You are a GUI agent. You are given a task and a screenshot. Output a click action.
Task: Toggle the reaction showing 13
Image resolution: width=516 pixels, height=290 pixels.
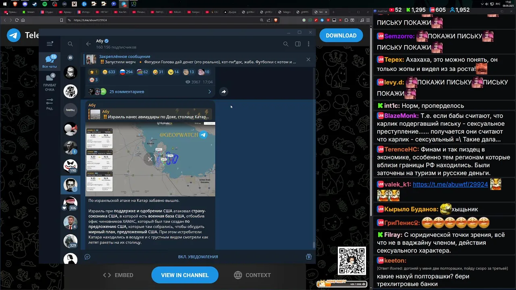(x=189, y=72)
